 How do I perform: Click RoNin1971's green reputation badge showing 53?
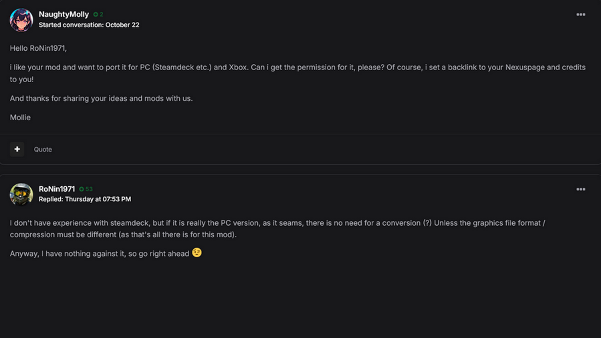pyautogui.click(x=86, y=189)
